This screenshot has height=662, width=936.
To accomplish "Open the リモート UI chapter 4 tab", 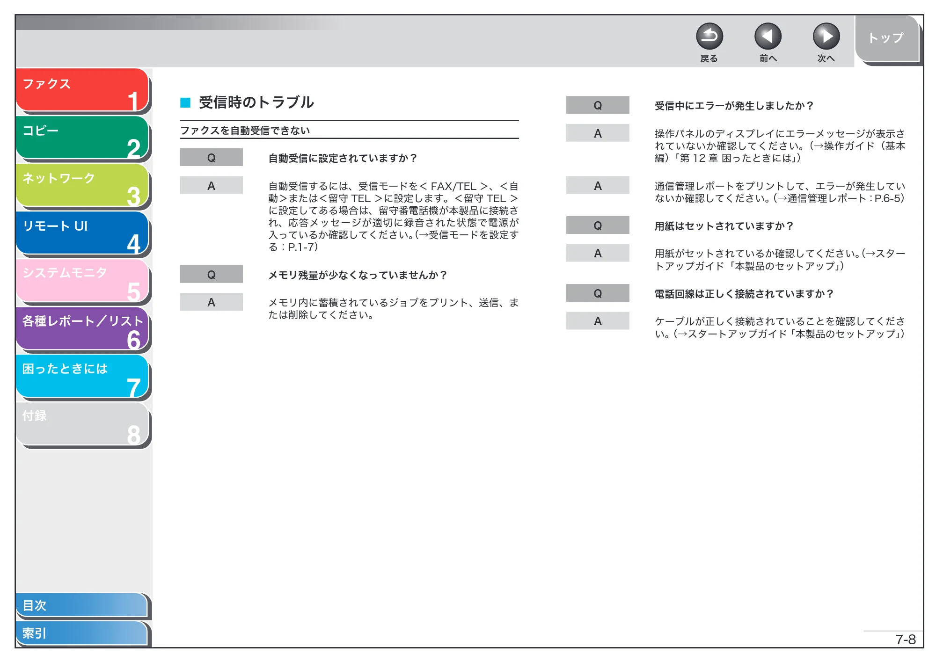I will click(x=82, y=233).
